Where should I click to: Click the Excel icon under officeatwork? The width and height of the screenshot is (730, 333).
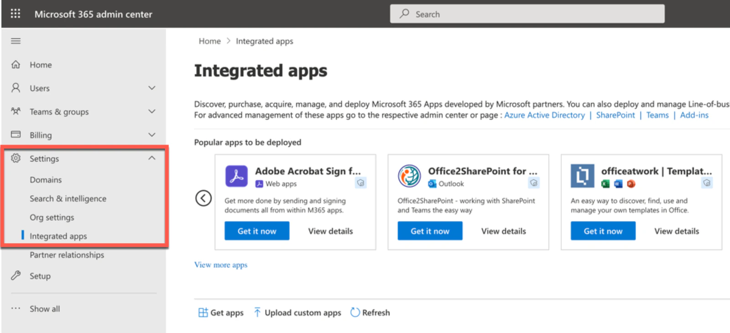pos(605,184)
